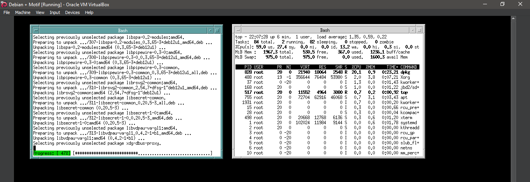Screen dimensions: 530x182
Task: Click the hash progress bar in left terminal
Action: click(x=143, y=153)
